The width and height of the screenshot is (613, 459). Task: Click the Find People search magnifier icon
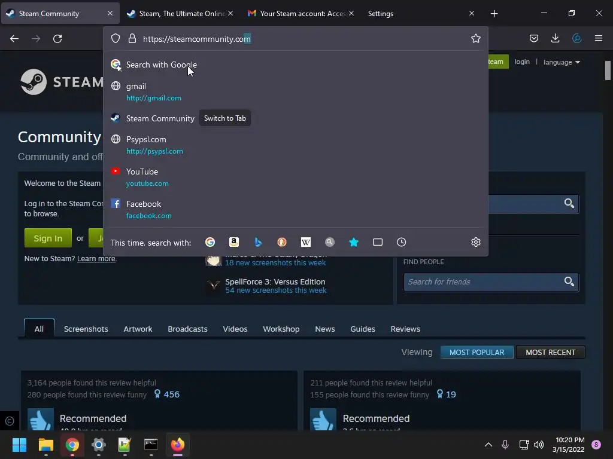click(x=569, y=281)
